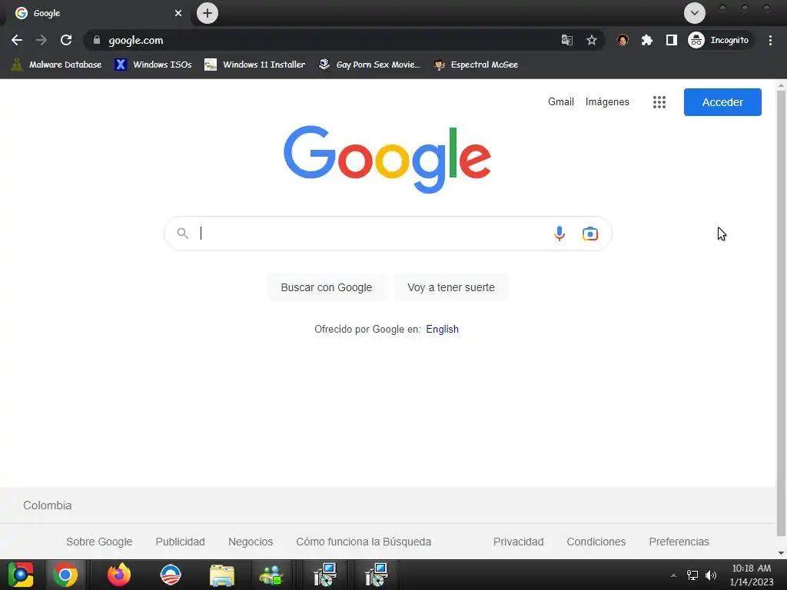The image size is (787, 590).
Task: Open the Extensions puzzle piece menu
Action: (647, 40)
